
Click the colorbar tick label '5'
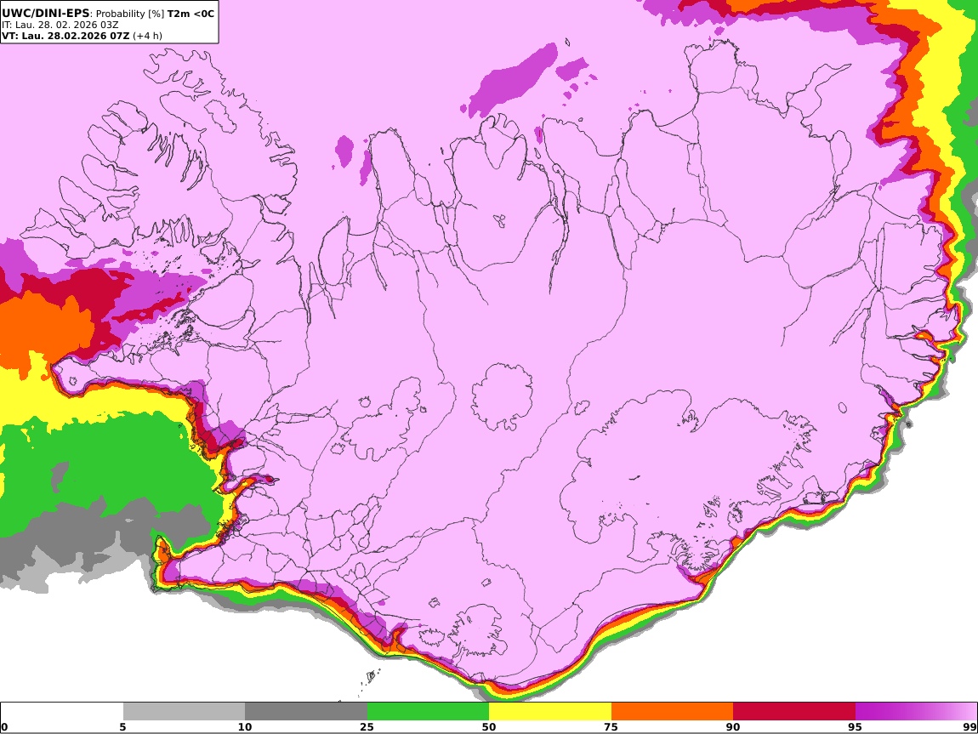click(x=122, y=727)
